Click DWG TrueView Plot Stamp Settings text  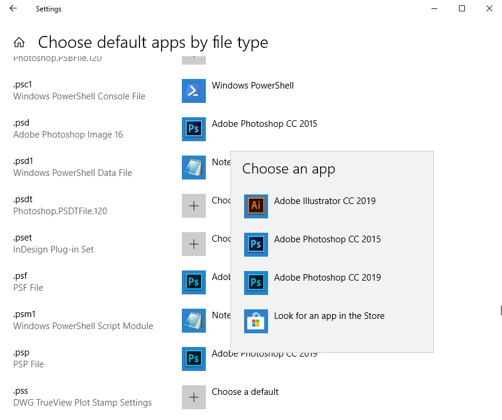[x=83, y=403]
